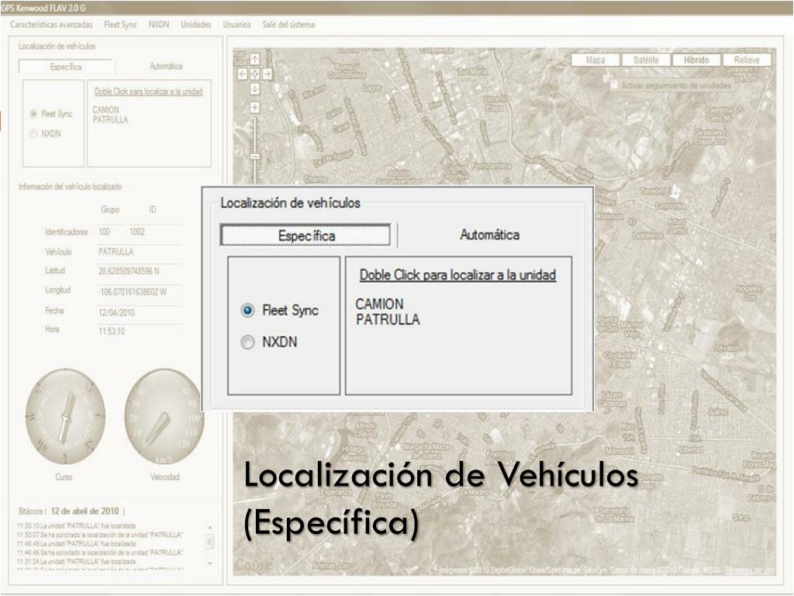
Task: Open the Usuarios menu
Action: [237, 24]
